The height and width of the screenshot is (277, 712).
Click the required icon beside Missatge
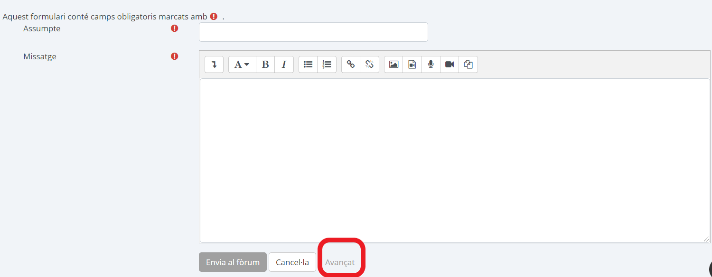tap(175, 56)
